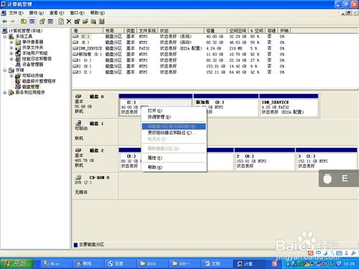This screenshot has width=359, height=269.
Task: Expand the 服务和应用程序 tree node
Action: (4, 93)
